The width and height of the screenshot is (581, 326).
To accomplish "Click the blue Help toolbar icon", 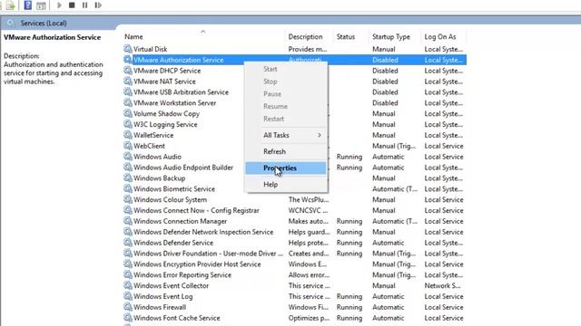I will click(x=28, y=5).
